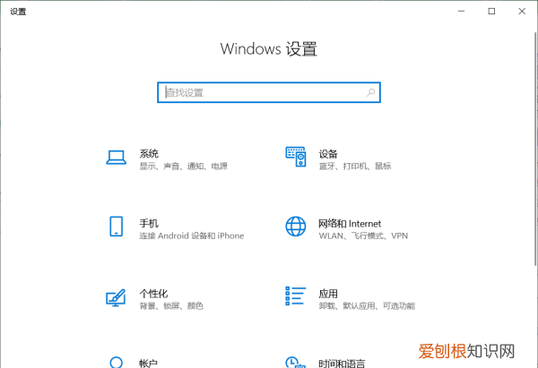Open the 帐户 person icon

click(x=116, y=362)
